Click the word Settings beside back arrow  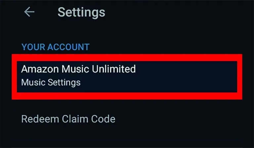(81, 12)
